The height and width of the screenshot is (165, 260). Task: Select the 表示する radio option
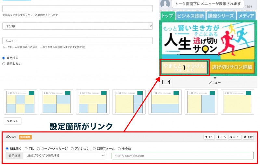tap(4, 58)
